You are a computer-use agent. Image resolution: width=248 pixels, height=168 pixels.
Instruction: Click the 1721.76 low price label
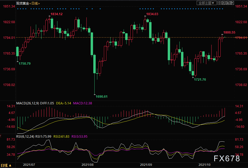pyautogui.click(x=200, y=80)
